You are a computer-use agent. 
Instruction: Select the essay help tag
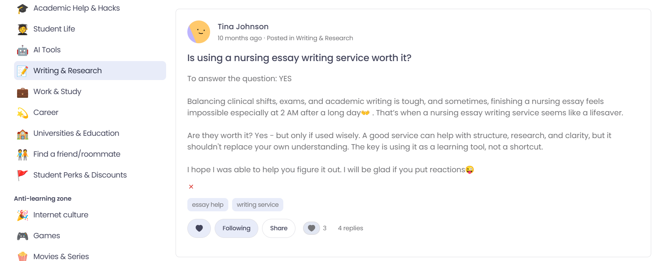click(x=207, y=204)
